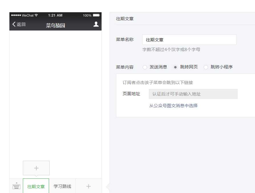The image size is (255, 193).
Task: Select the 发送消息 radio button
Action: coord(145,67)
